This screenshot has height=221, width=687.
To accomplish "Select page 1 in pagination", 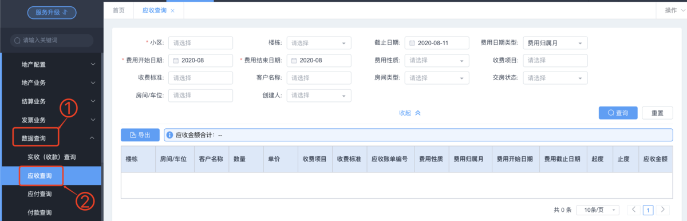I will pos(648,210).
